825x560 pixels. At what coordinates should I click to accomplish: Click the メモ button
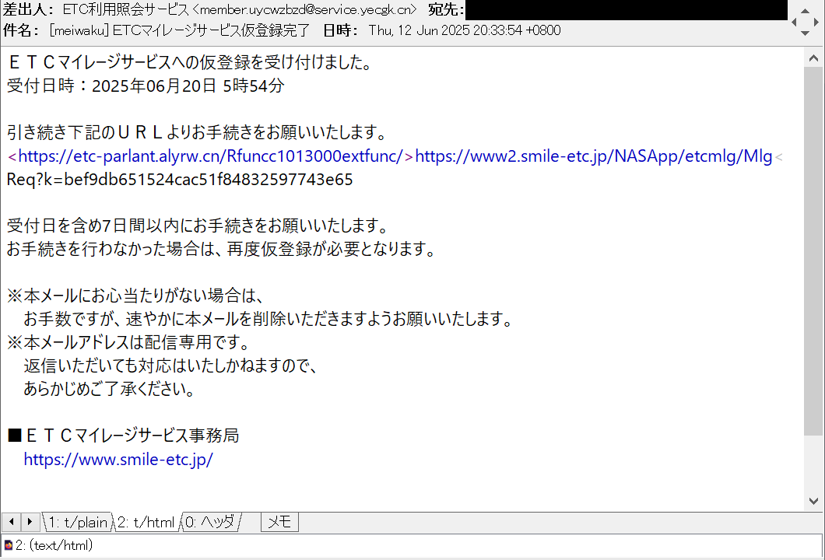(279, 522)
